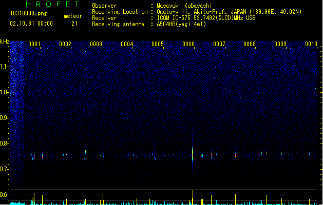Image resolution: width=323 pixels, height=205 pixels.
Task: Click the 0005 minute marker
Action: pos(158,44)
